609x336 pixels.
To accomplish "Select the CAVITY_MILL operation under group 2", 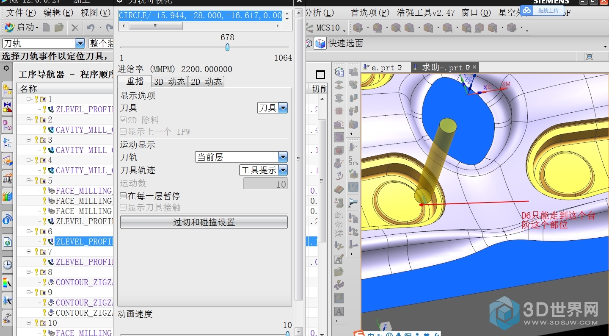I will (84, 130).
